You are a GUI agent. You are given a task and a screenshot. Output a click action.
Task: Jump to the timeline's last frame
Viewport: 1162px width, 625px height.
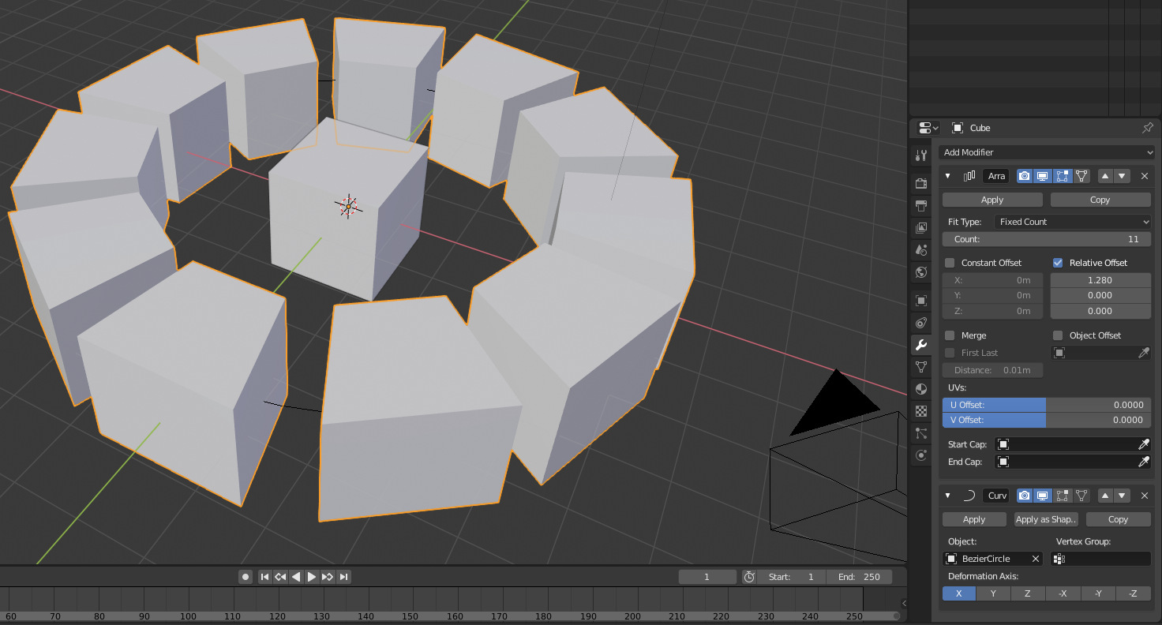pos(344,577)
